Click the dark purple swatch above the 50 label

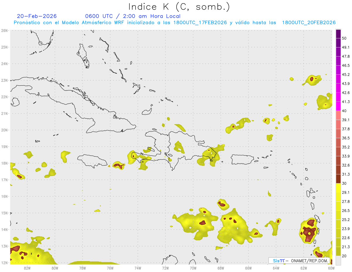click(x=338, y=34)
